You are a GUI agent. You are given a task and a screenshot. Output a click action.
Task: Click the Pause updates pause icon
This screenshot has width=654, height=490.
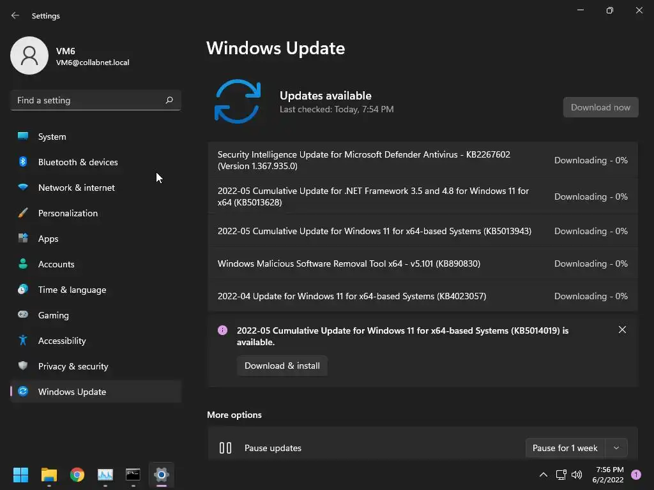point(225,448)
